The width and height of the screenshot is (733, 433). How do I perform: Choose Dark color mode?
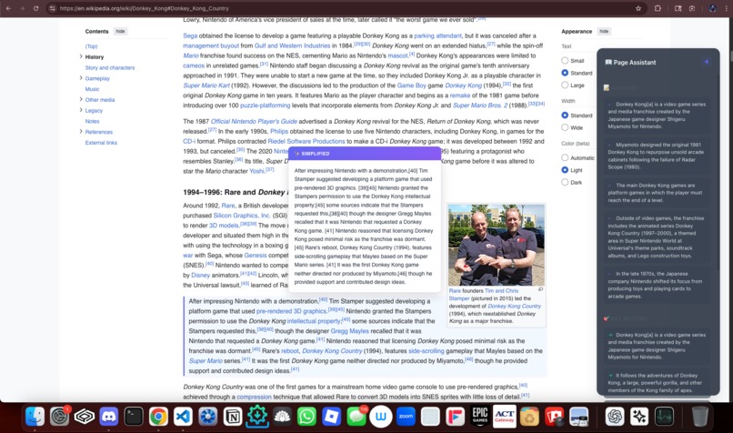point(565,182)
